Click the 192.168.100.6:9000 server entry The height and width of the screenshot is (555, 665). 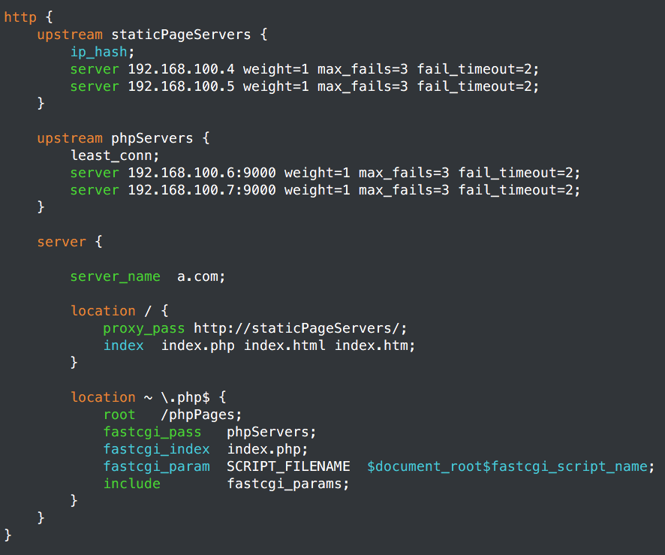coord(202,173)
